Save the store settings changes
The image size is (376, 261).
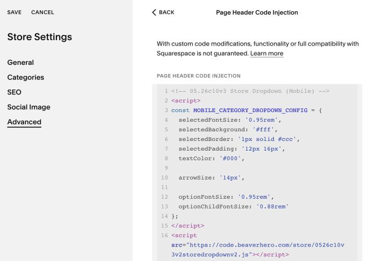[x=15, y=12]
